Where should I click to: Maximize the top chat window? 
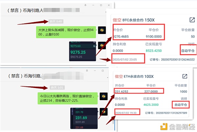(x=101, y=5)
